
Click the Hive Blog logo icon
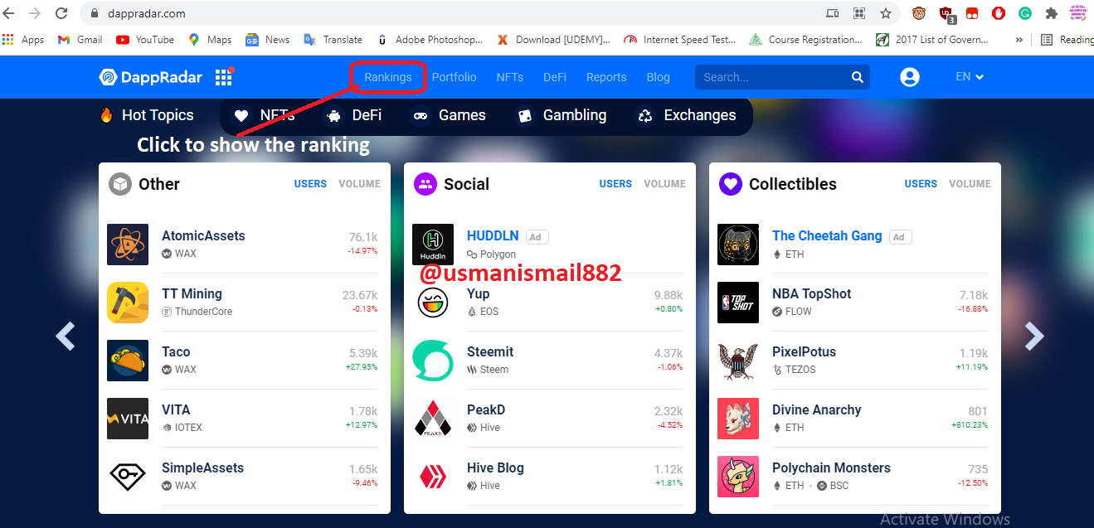click(433, 477)
